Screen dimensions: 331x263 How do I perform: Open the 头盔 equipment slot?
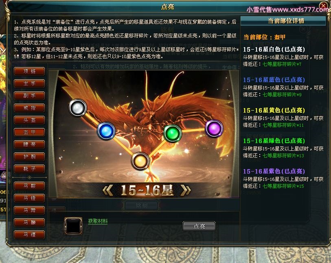click(x=29, y=120)
